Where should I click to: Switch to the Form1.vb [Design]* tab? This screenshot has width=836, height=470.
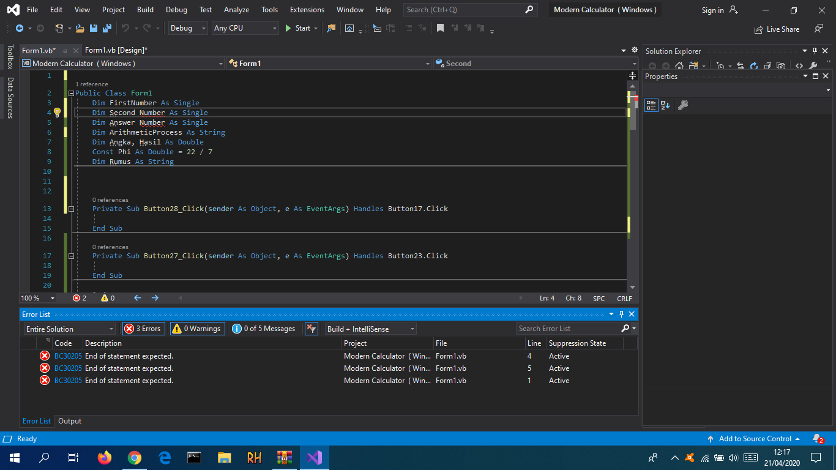point(116,50)
